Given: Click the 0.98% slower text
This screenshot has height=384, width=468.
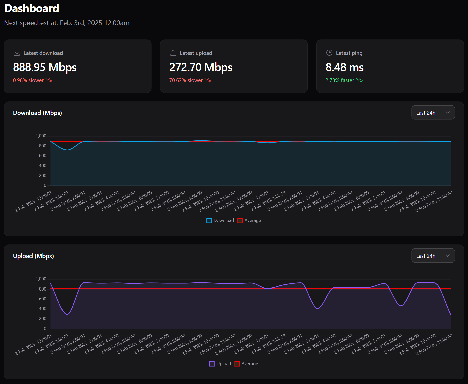Looking at the screenshot, I should point(28,80).
